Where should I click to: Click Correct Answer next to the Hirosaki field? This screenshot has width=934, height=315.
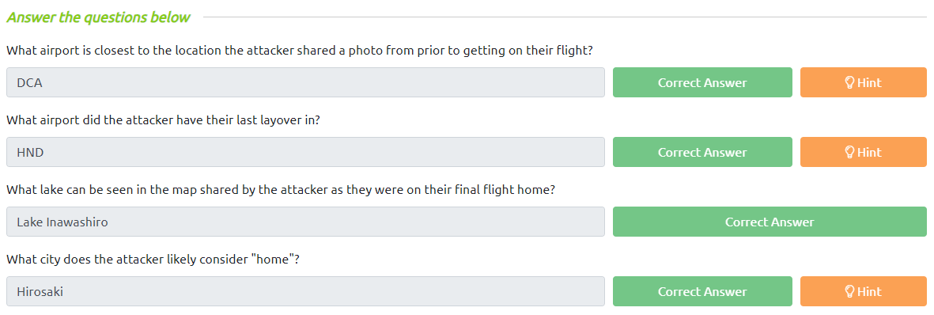[702, 292]
